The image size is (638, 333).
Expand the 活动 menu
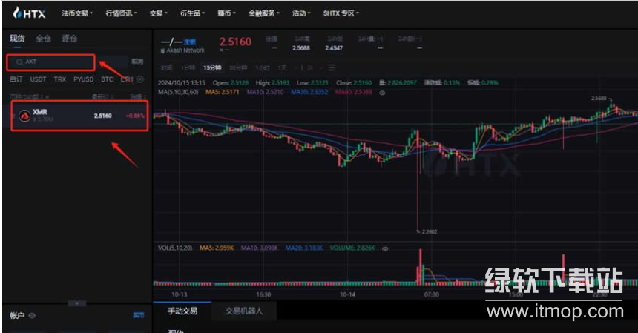301,13
